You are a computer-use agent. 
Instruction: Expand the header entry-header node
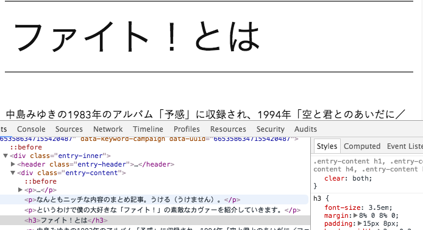click(x=13, y=164)
